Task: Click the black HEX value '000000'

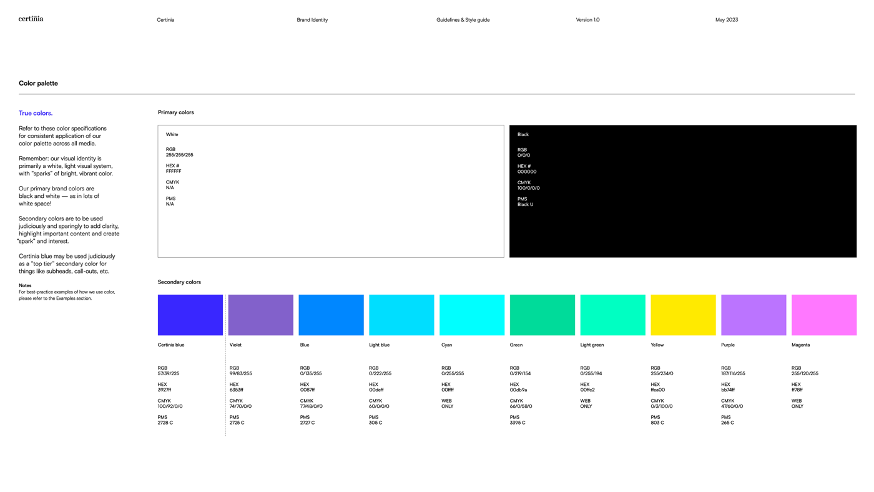Action: click(x=527, y=172)
